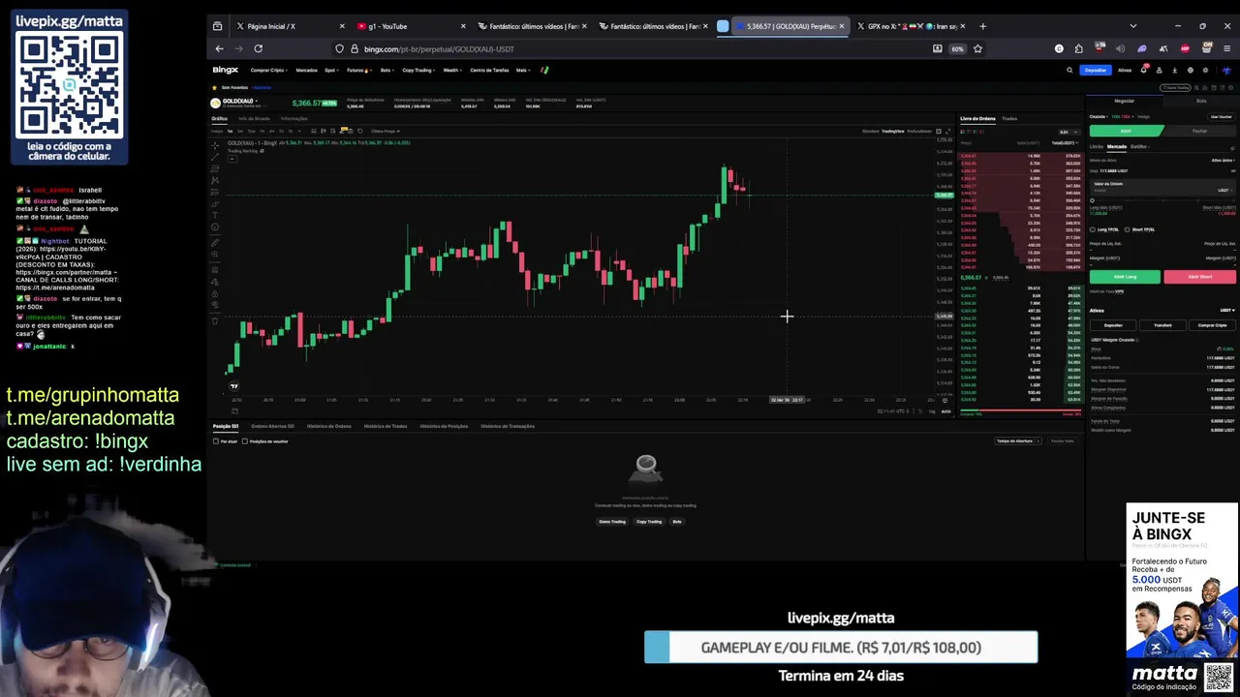Open the Tempo de Abertura sort dropdown
This screenshot has width=1240, height=697.
tap(1018, 440)
